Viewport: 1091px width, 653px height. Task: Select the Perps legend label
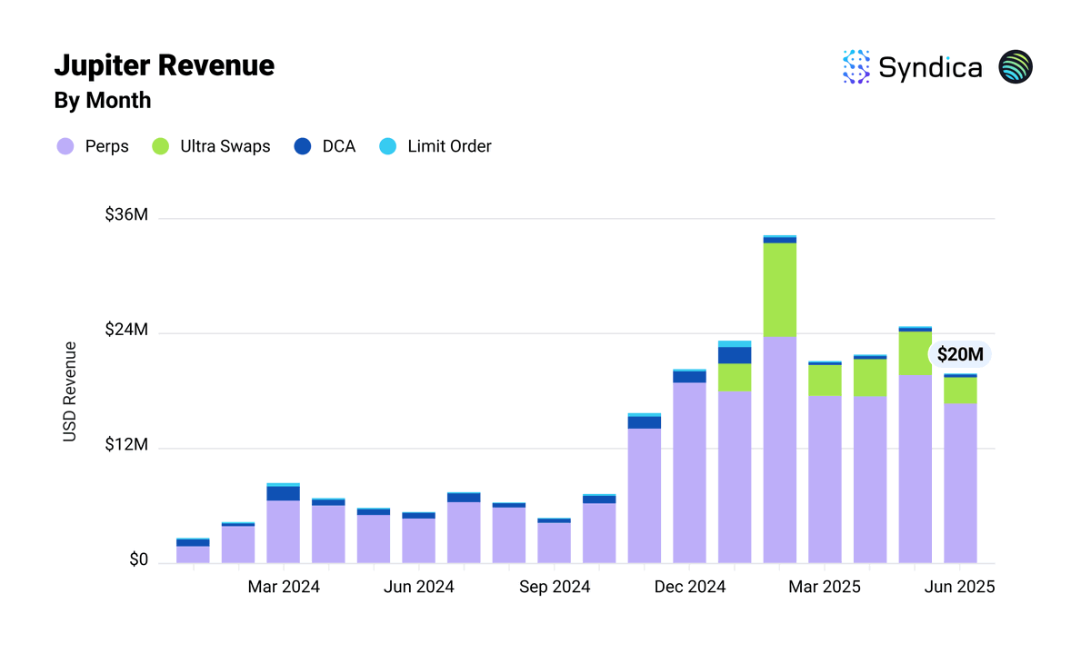(x=106, y=146)
